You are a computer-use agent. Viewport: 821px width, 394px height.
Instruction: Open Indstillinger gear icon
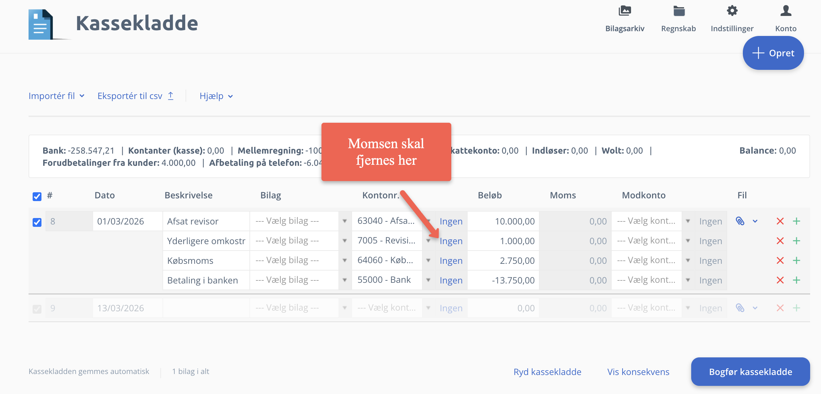point(732,11)
